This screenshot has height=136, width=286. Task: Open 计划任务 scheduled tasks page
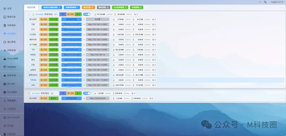tap(10, 109)
